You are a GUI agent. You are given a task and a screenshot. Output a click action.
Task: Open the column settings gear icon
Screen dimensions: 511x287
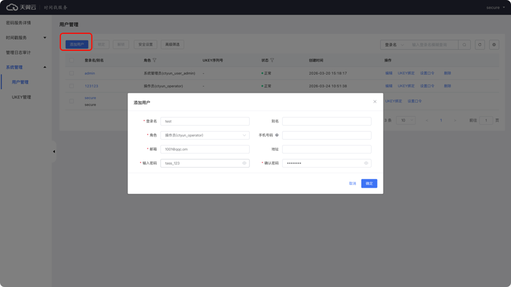coord(494,44)
